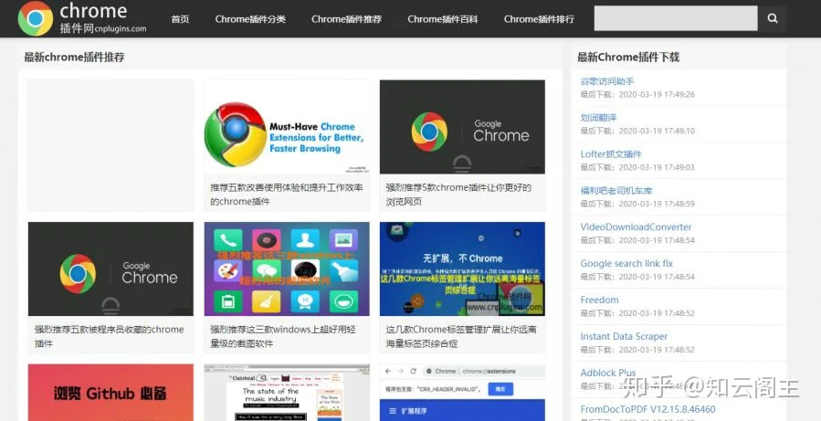
Task: Open the 浏览 Github 必备 thumbnail
Action: click(x=111, y=393)
